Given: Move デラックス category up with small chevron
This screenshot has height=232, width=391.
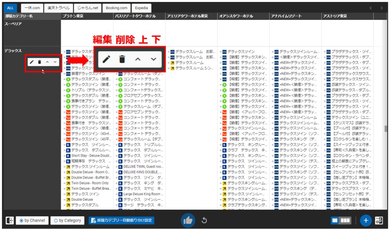Looking at the screenshot, I should tap(47, 62).
